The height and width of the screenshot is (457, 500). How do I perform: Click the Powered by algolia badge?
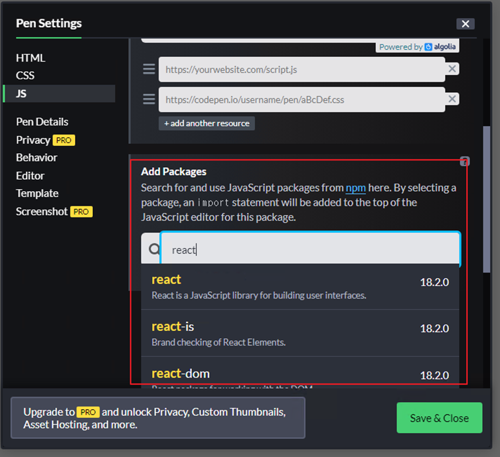(x=418, y=47)
